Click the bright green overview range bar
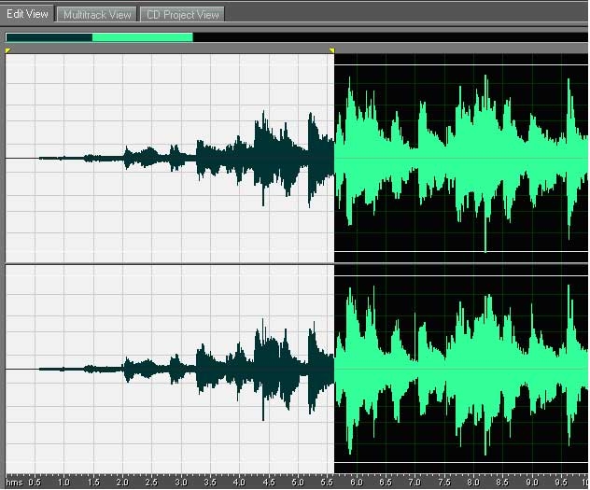The height and width of the screenshot is (490, 590). pyautogui.click(x=143, y=37)
